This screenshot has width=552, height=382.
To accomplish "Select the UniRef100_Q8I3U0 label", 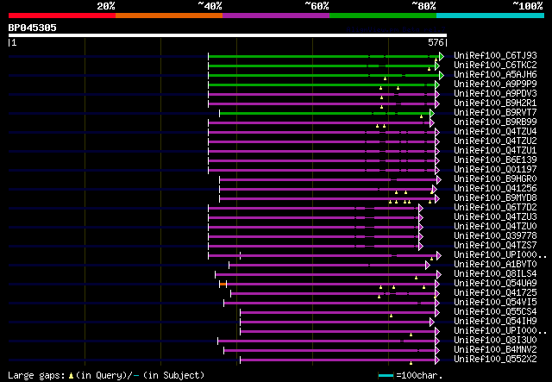I will tap(495, 341).
